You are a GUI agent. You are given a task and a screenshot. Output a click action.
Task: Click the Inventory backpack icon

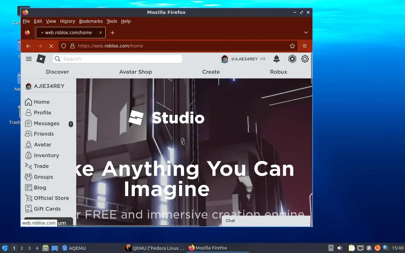coord(28,155)
